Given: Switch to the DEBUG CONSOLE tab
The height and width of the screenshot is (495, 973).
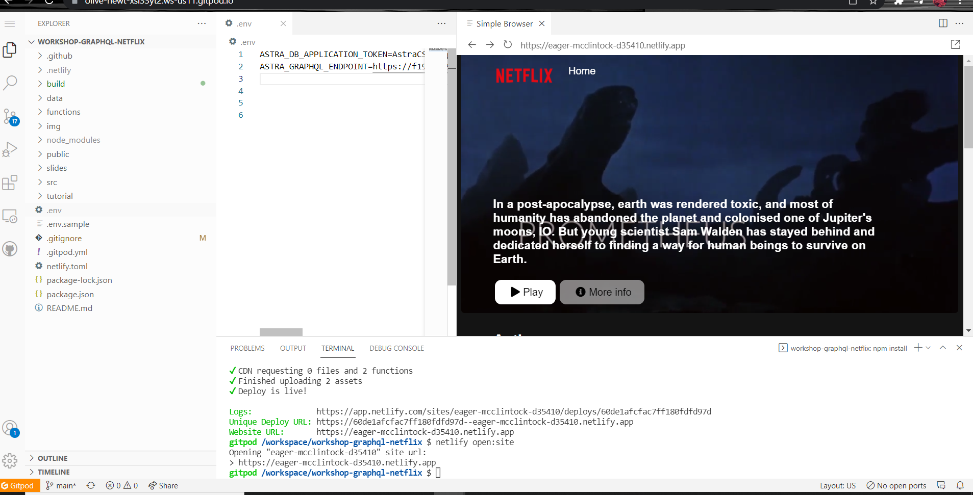Looking at the screenshot, I should [x=396, y=348].
